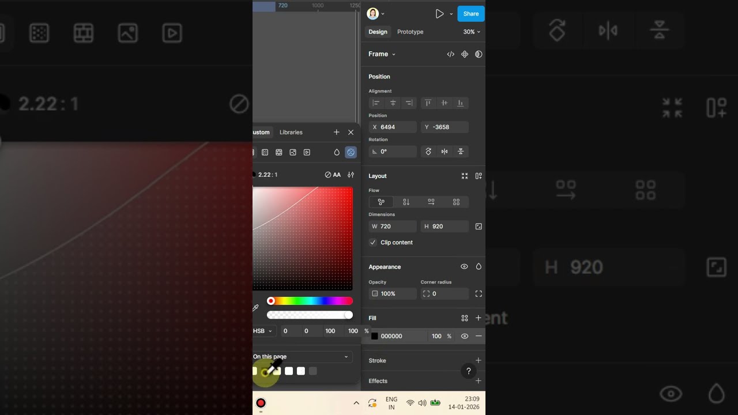
Task: Click the width field showing 720
Action: point(393,227)
